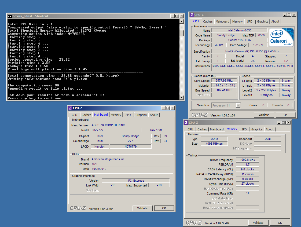
Task: Click the CPU-Z icon in the Mainboard window title bar
Action: click(x=70, y=108)
